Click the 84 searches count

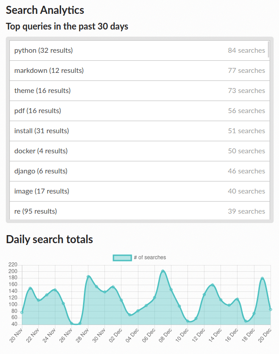point(246,51)
